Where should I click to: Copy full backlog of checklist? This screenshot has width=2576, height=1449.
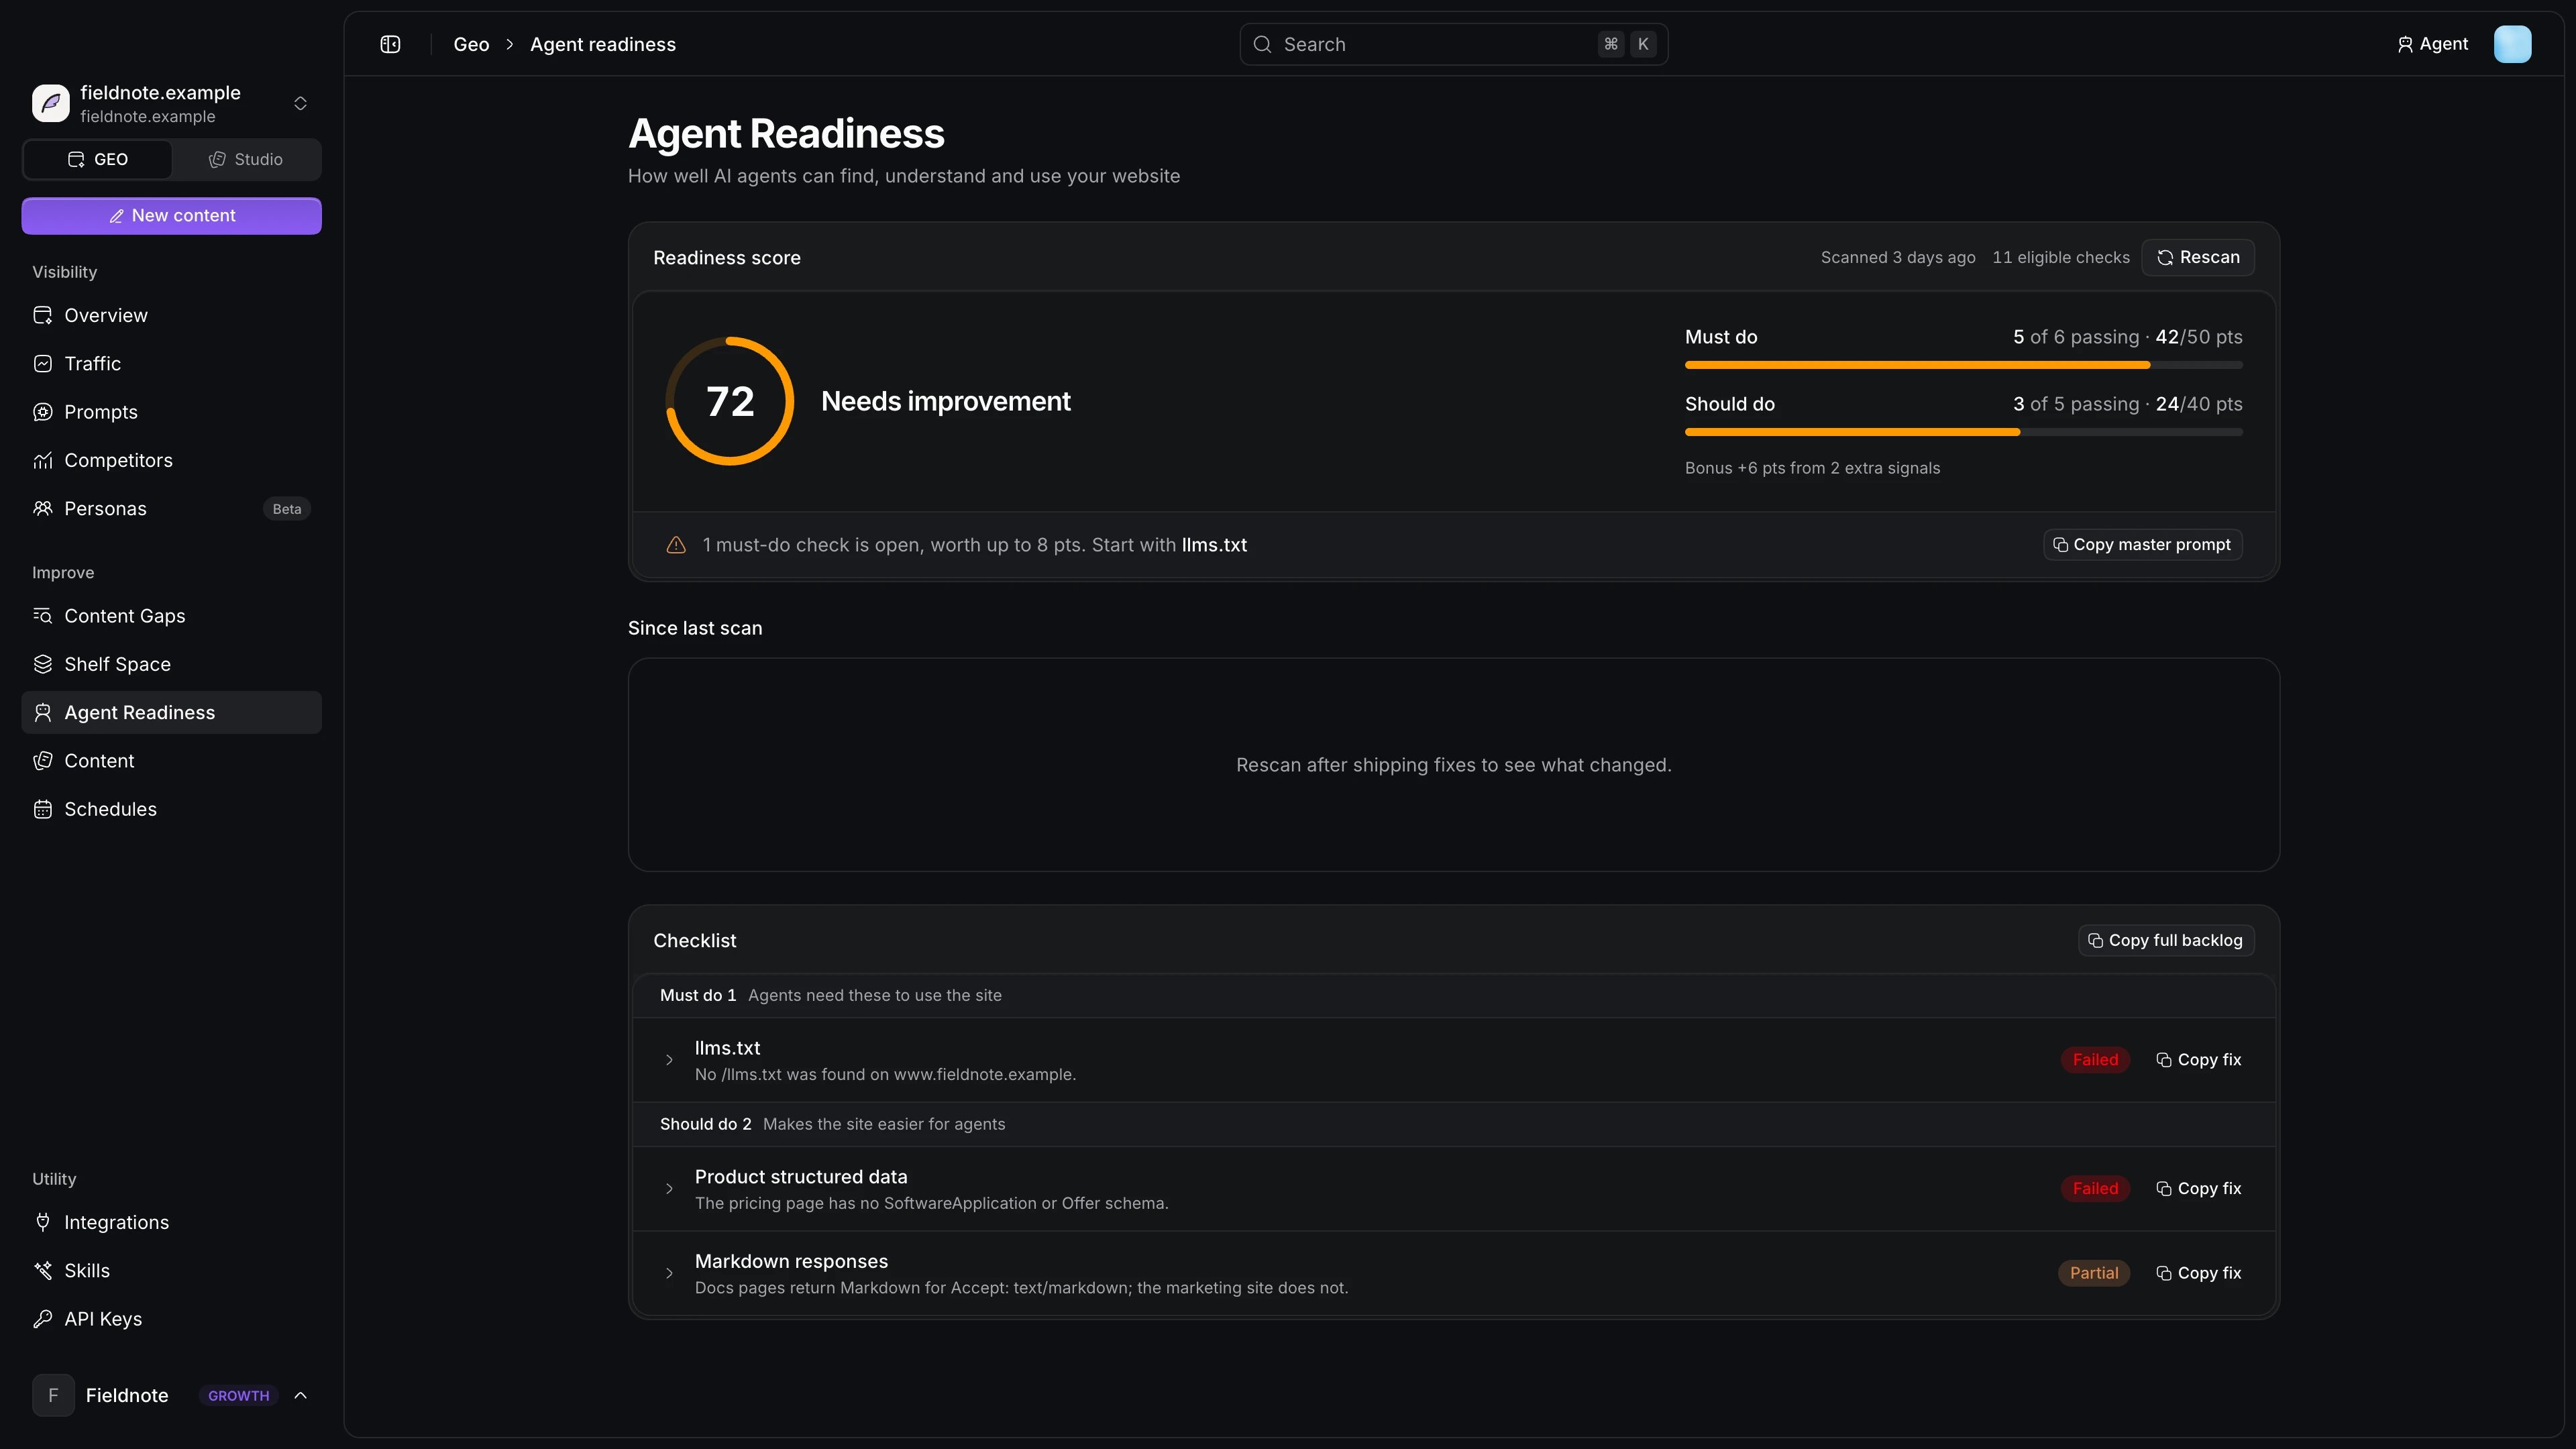tap(2165, 941)
